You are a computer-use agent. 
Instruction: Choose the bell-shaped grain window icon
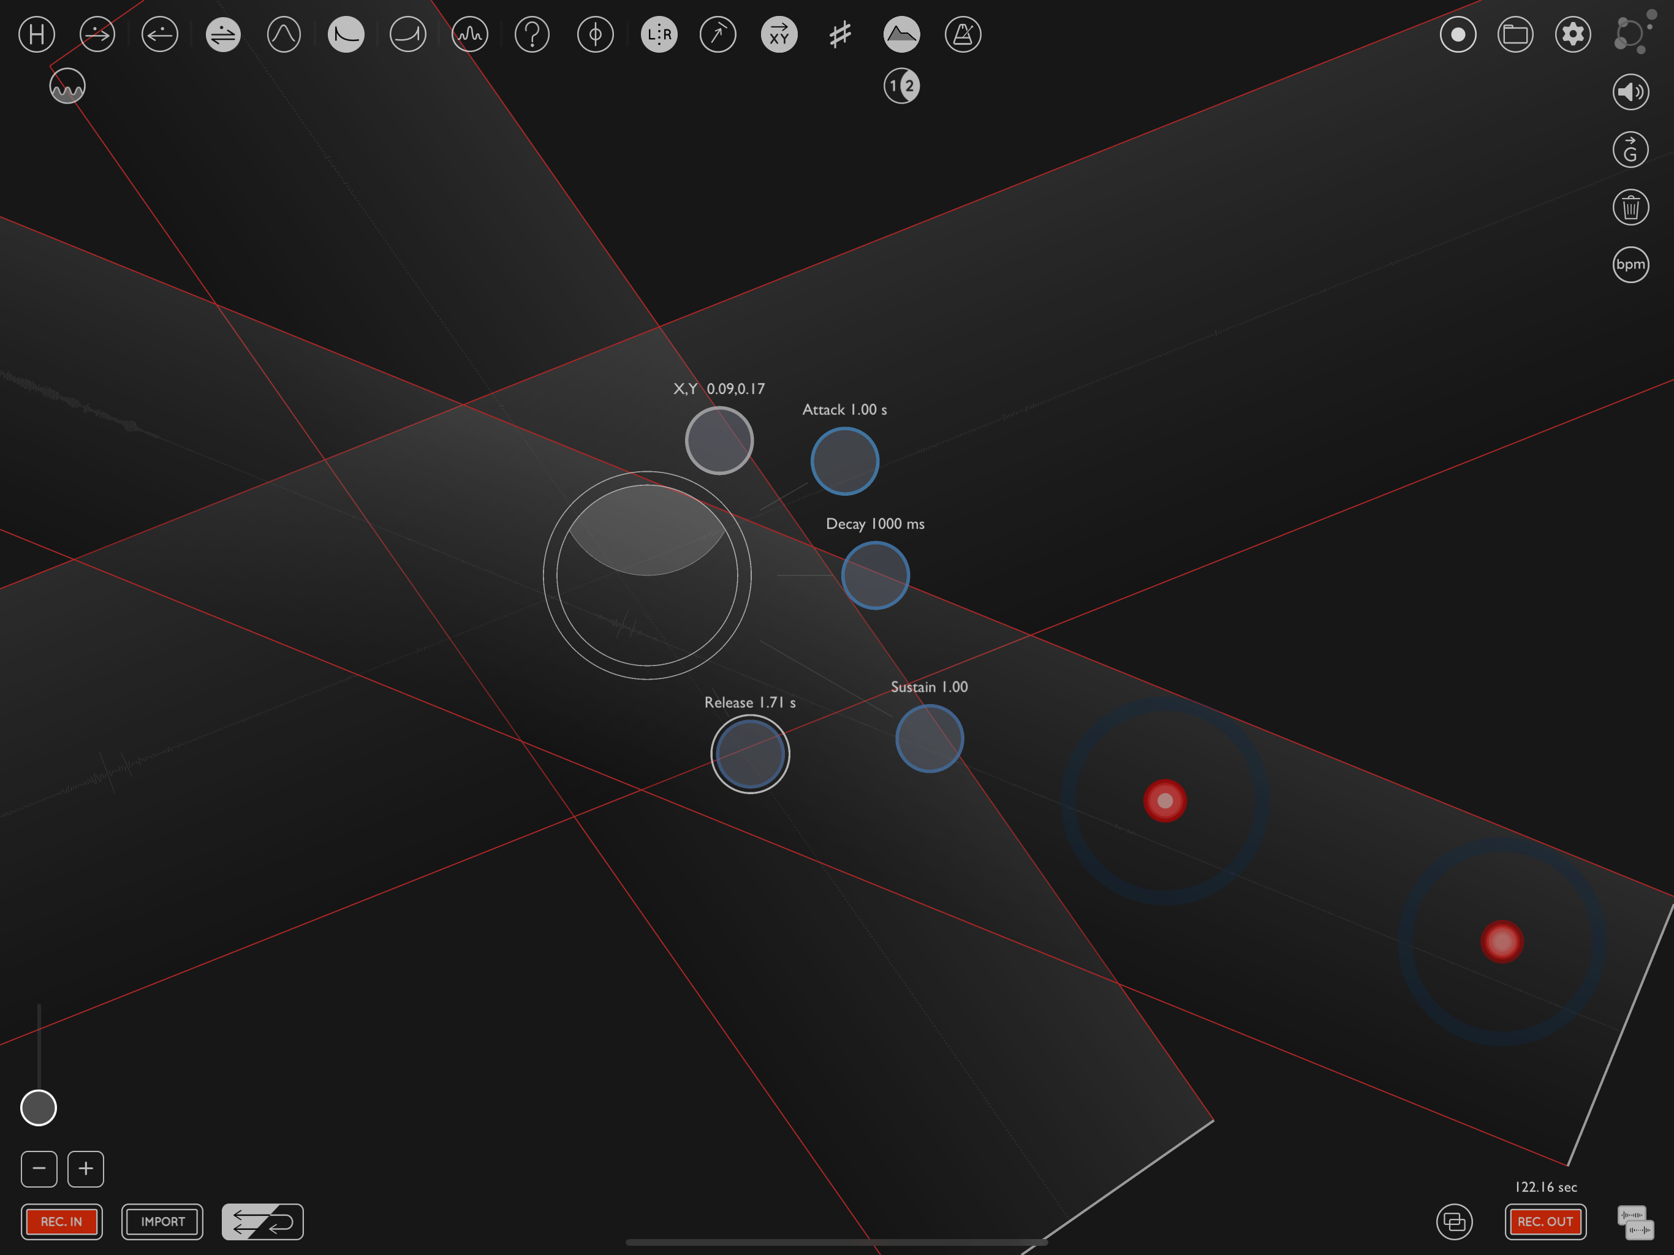(284, 34)
